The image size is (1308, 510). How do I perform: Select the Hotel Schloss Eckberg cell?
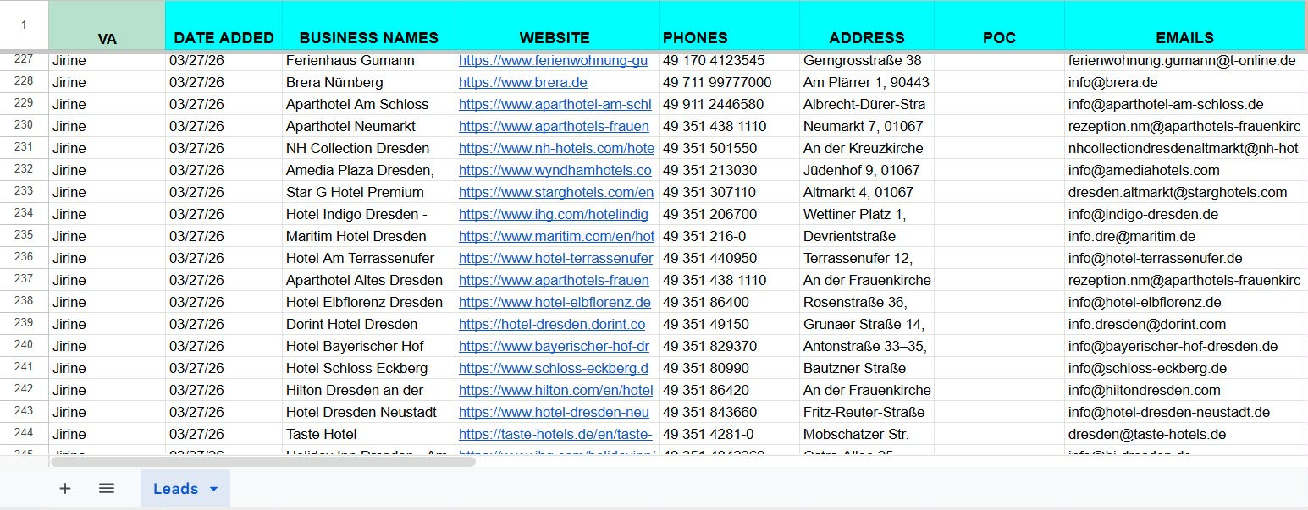click(x=368, y=368)
